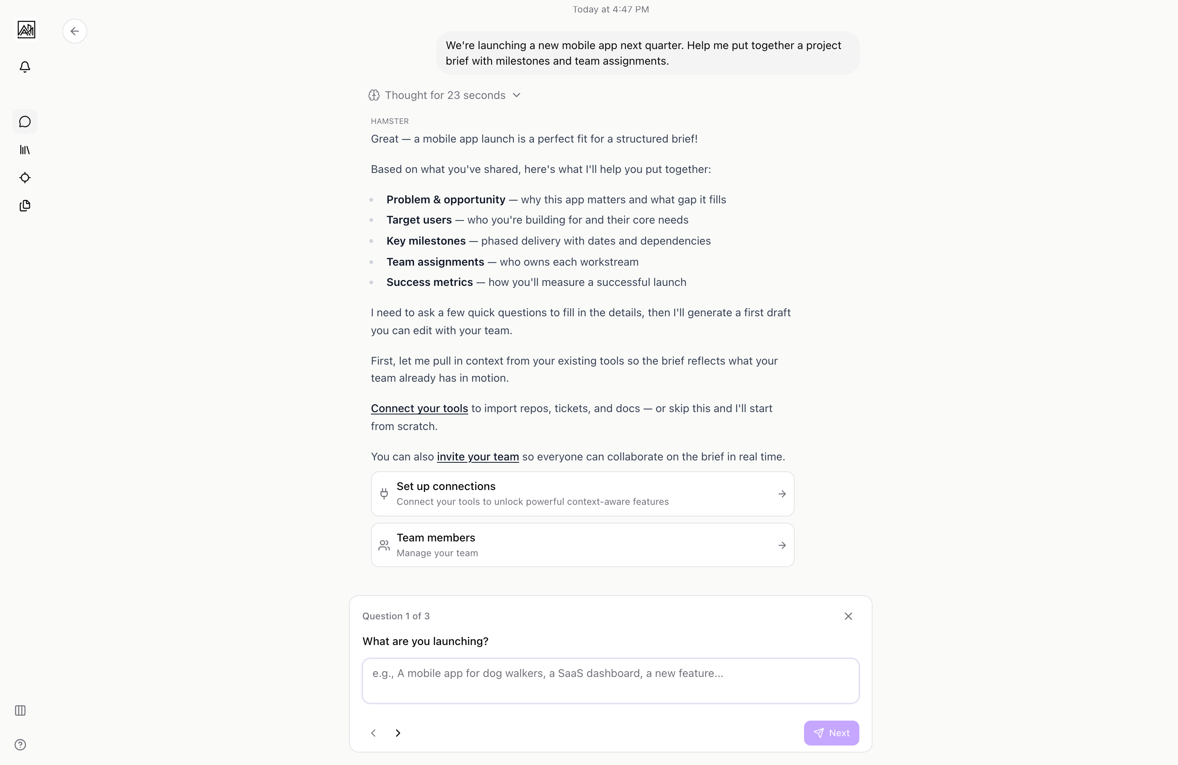The image size is (1178, 765).
Task: Open the 'invite your team' link
Action: (477, 457)
